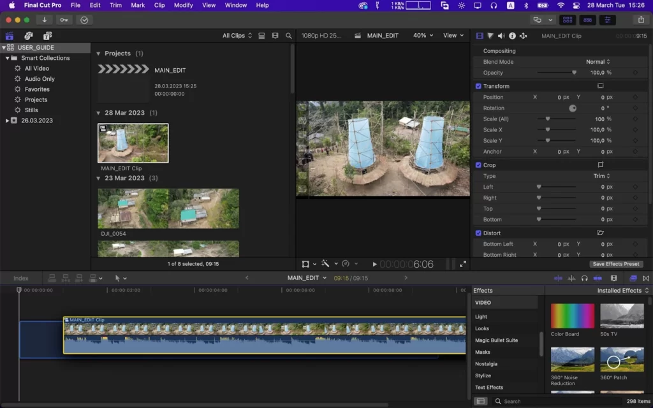Click the share export icon
Screen dimensions: 653x408
641,20
